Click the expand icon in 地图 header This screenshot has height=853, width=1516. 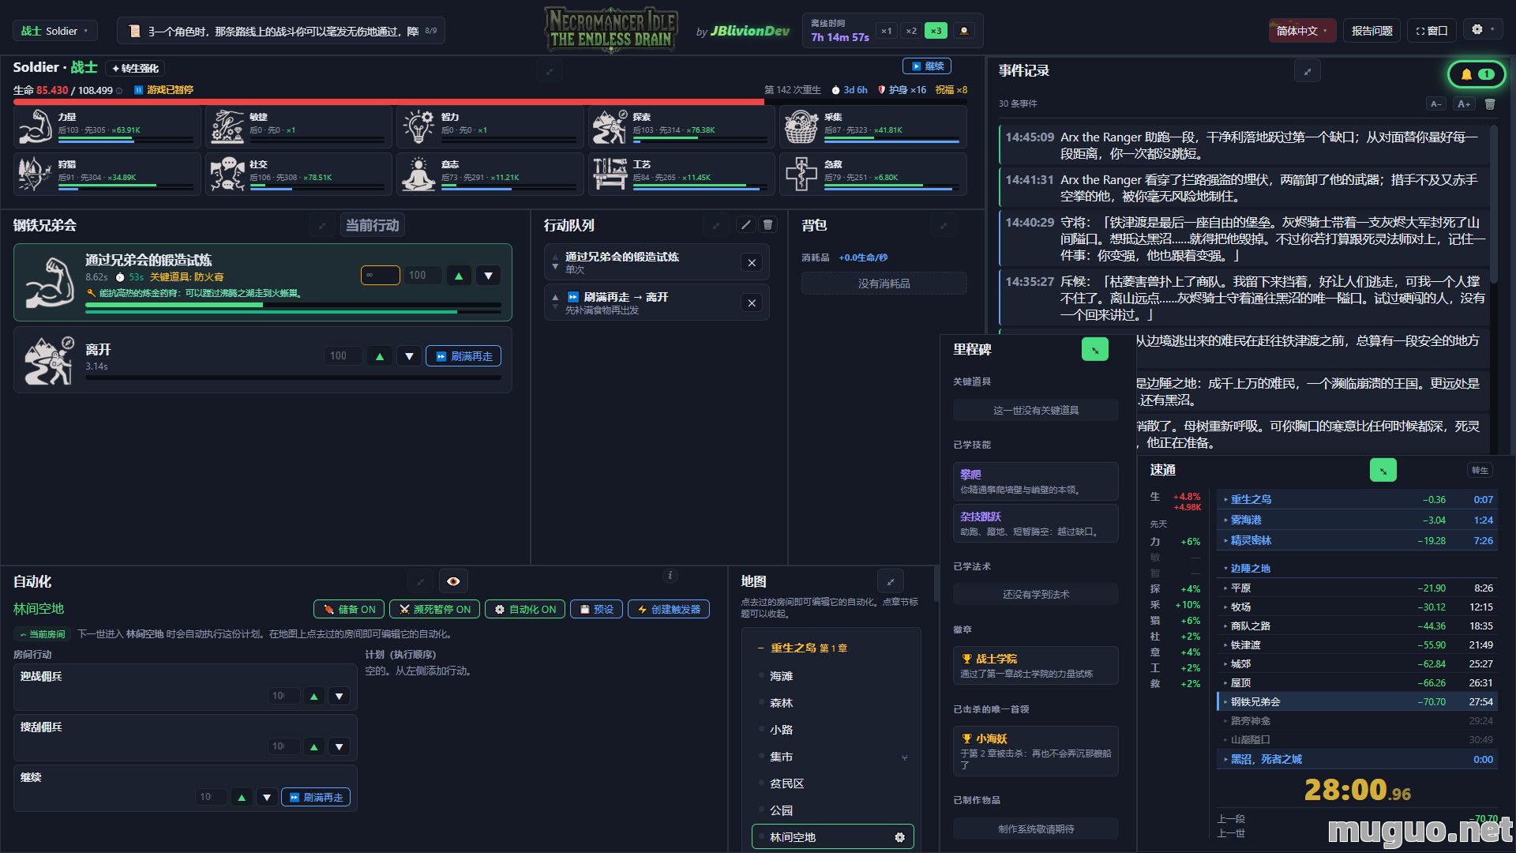(x=891, y=581)
